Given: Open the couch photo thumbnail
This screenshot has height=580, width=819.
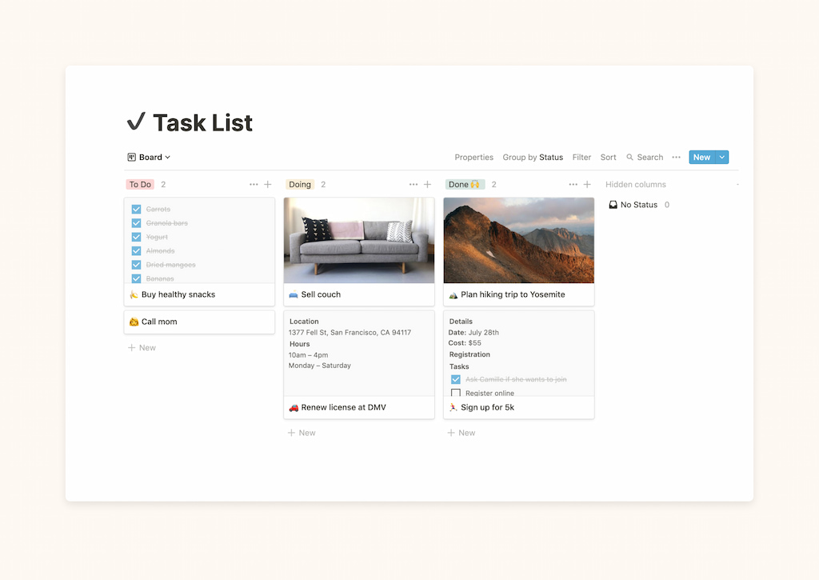Looking at the screenshot, I should click(x=359, y=240).
